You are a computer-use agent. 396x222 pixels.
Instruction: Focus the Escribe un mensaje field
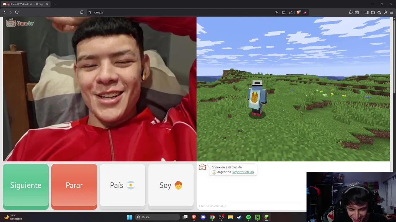point(251,206)
